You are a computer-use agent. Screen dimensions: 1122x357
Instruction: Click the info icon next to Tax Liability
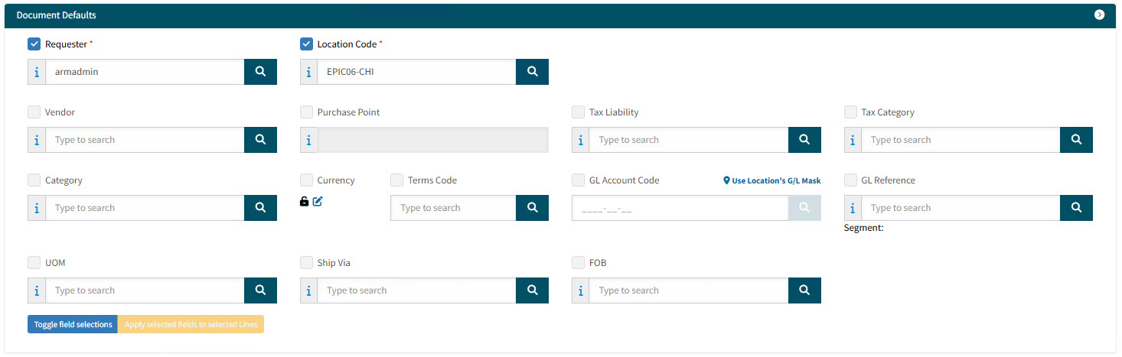[x=580, y=140]
